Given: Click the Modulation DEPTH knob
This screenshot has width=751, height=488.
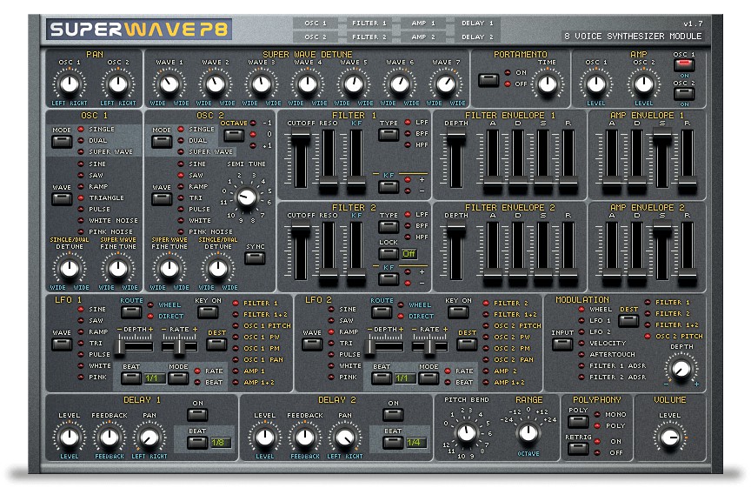Looking at the screenshot, I should (x=681, y=369).
